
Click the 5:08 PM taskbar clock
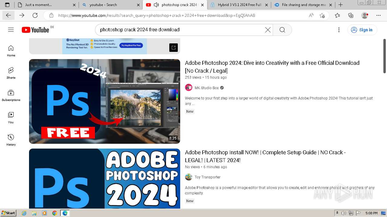click(371, 213)
